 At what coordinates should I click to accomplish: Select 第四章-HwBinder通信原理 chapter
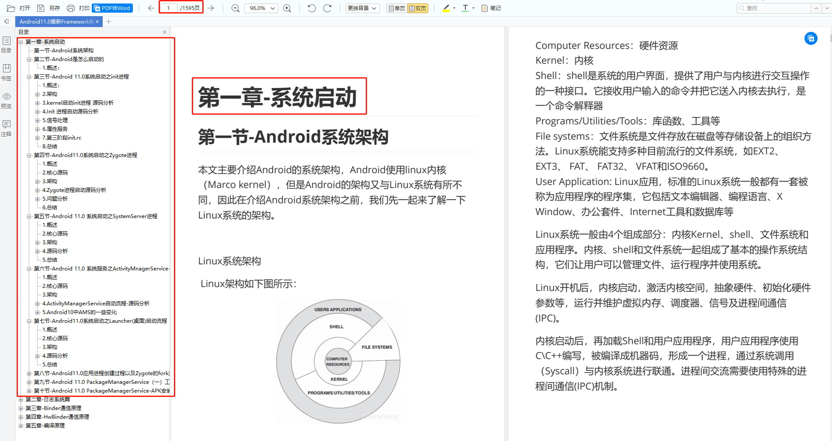(x=57, y=417)
